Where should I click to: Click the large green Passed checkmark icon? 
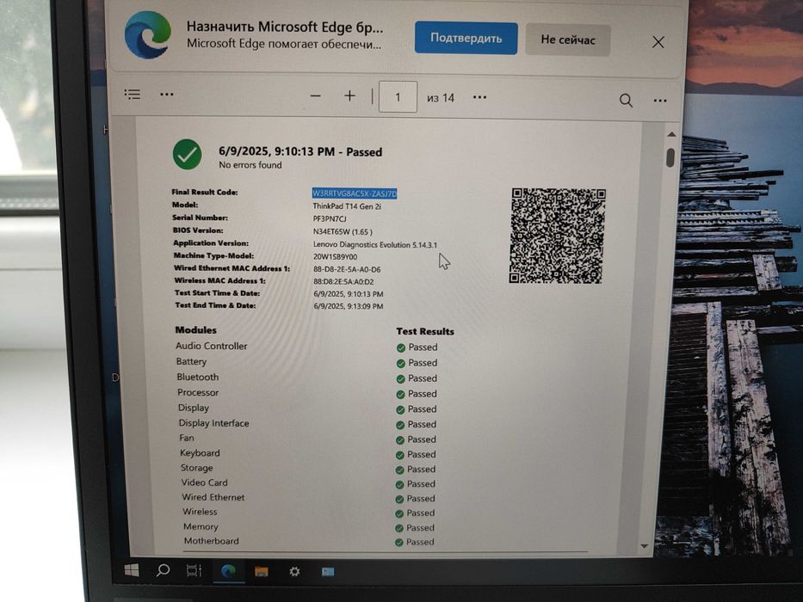click(187, 154)
